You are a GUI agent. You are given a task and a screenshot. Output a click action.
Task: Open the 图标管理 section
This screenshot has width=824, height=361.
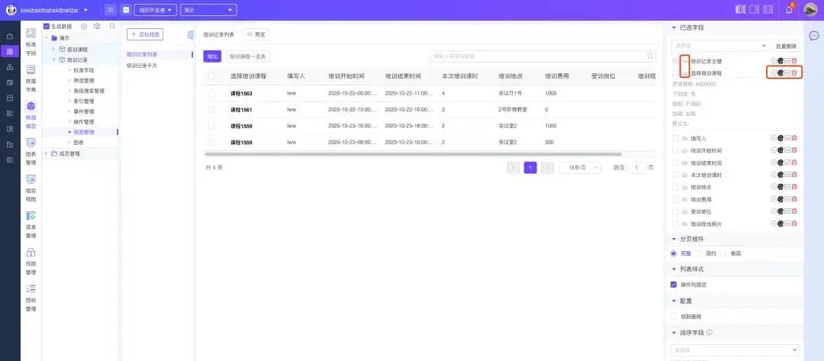pos(31,298)
